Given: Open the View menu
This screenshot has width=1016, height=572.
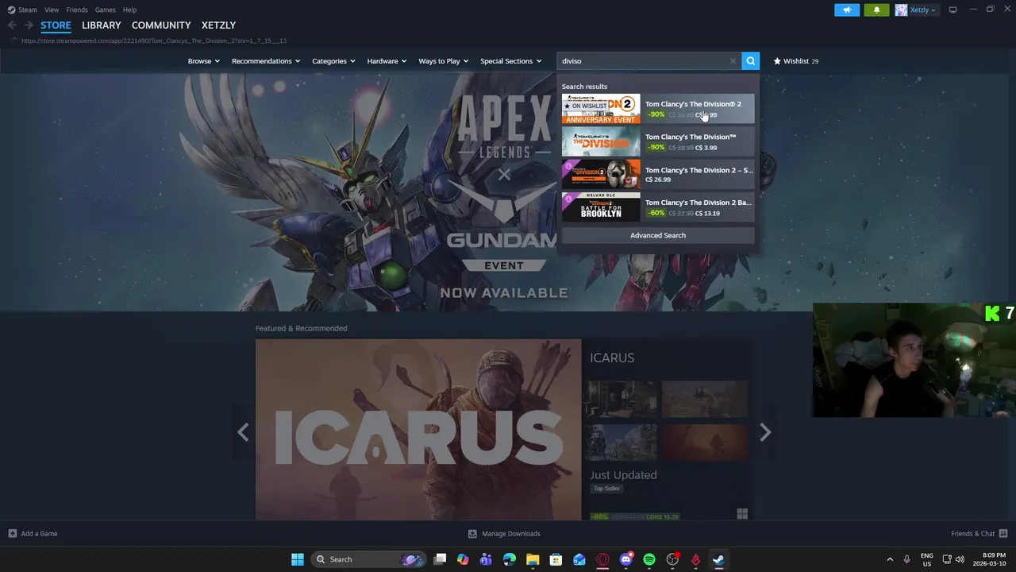Looking at the screenshot, I should tap(52, 10).
